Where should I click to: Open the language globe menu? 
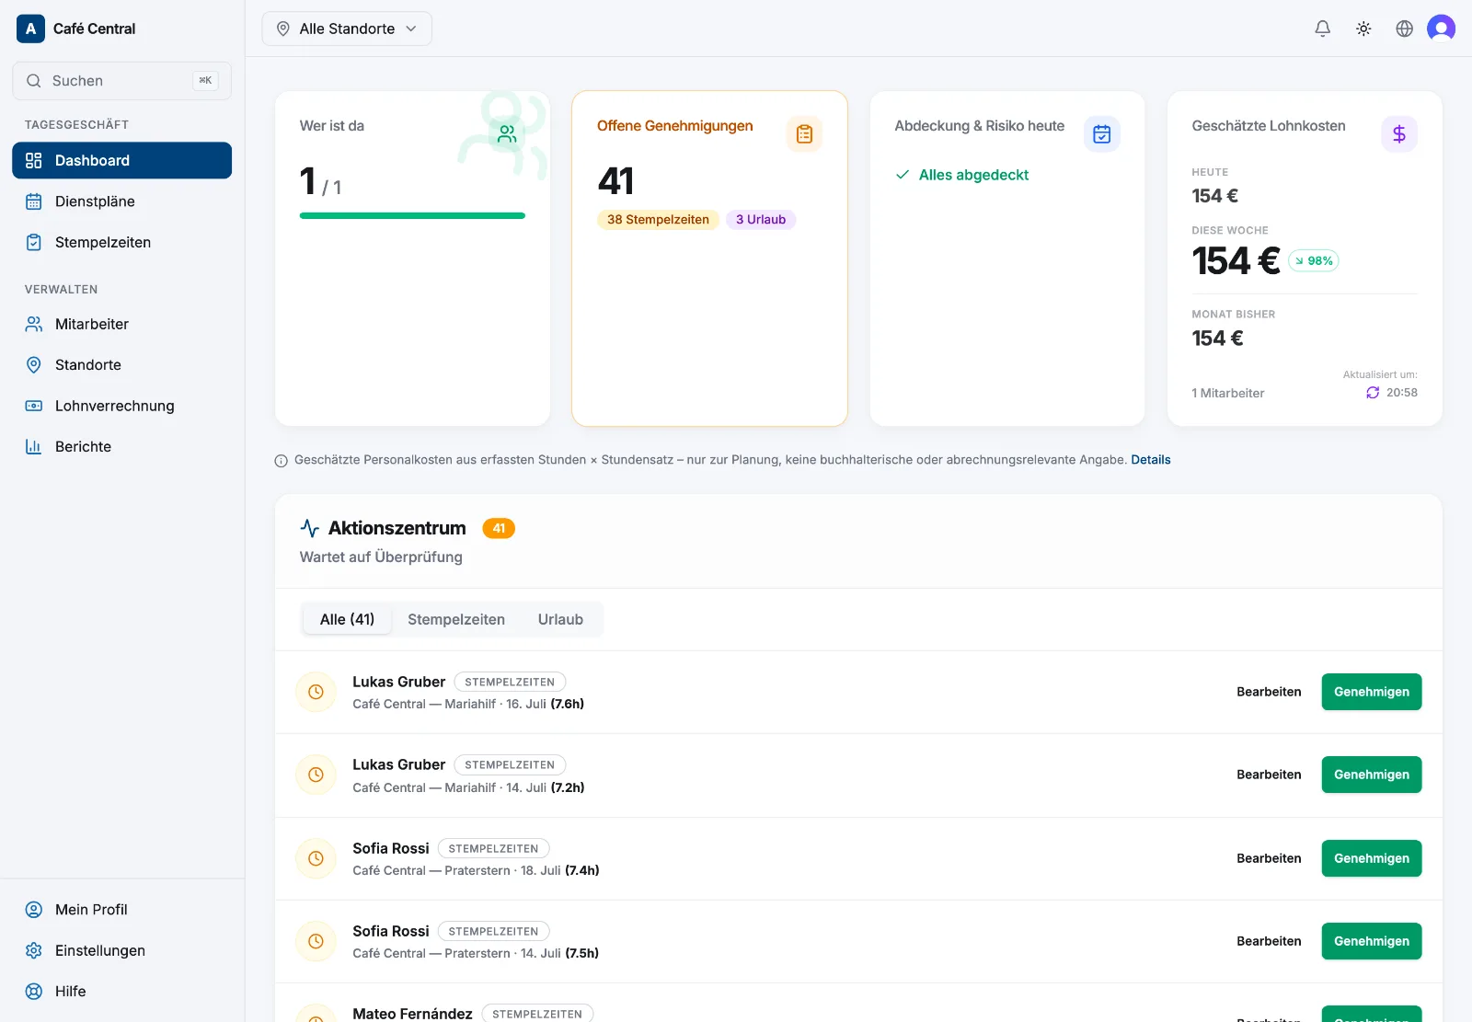coord(1404,29)
